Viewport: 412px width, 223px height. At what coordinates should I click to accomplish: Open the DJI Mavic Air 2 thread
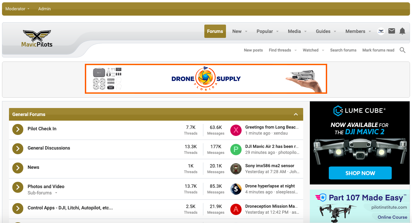[x=272, y=146]
